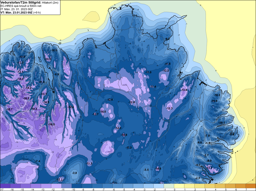The width and height of the screenshot is (256, 191).
Task: Click the -10.0 temperature label
Action: [x=54, y=51]
